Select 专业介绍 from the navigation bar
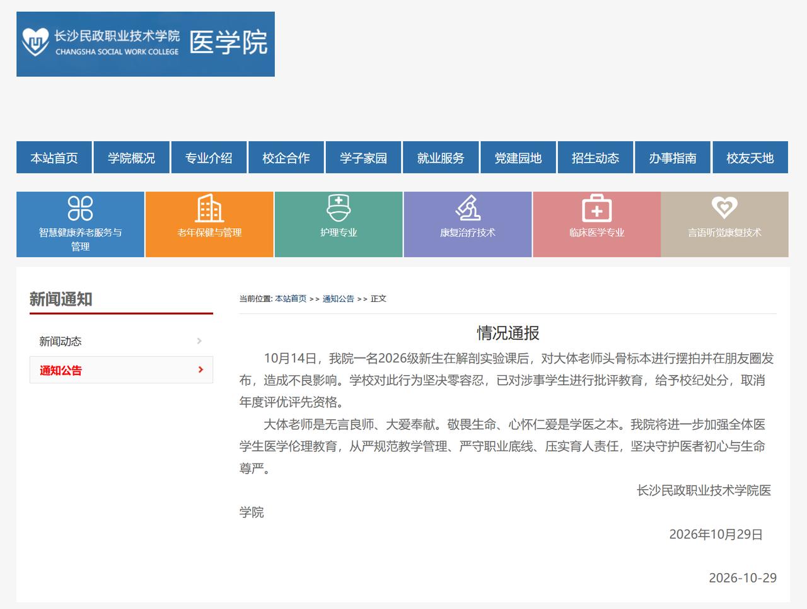The height and width of the screenshot is (609, 807). pyautogui.click(x=209, y=158)
